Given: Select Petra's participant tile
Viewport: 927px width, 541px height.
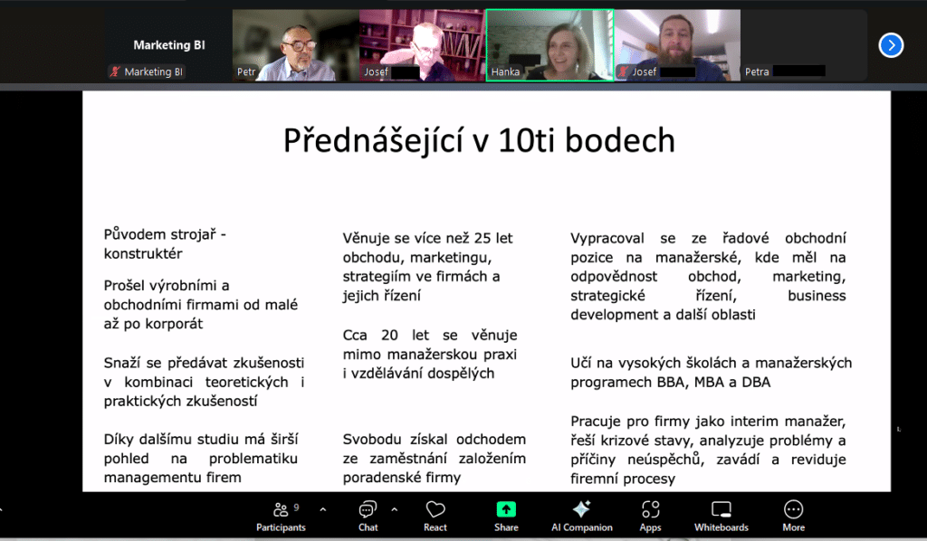Looking at the screenshot, I should pyautogui.click(x=804, y=45).
